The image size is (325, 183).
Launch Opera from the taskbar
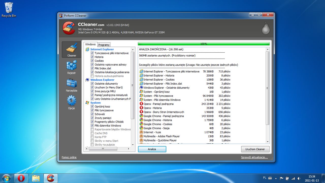21,178
